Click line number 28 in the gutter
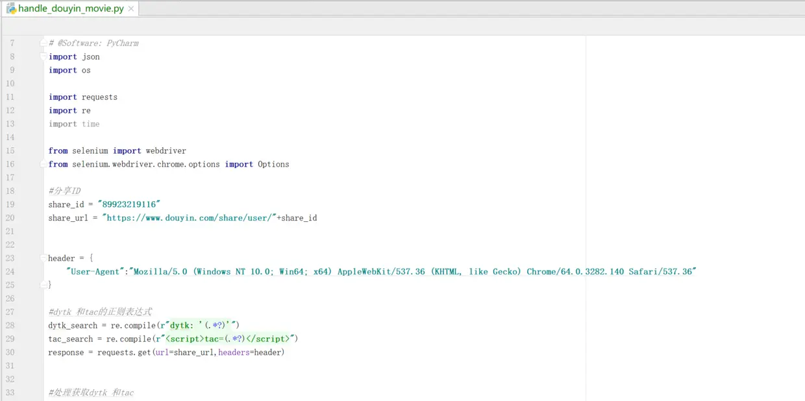Screen dimensions: 805x401 (x=10, y=326)
